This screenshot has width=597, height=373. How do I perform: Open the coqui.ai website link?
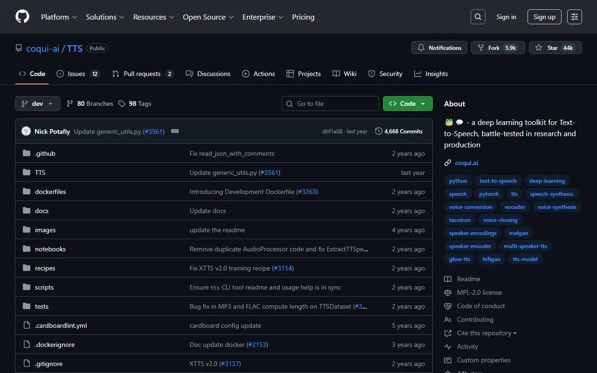(466, 163)
